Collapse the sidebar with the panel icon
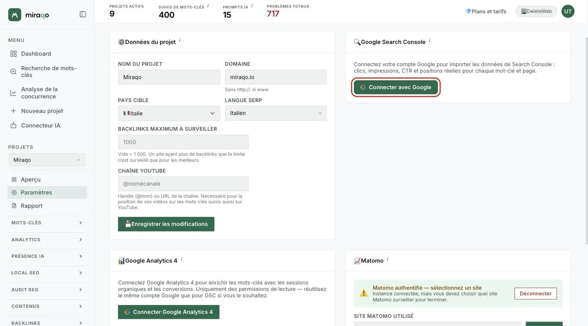 tap(83, 15)
